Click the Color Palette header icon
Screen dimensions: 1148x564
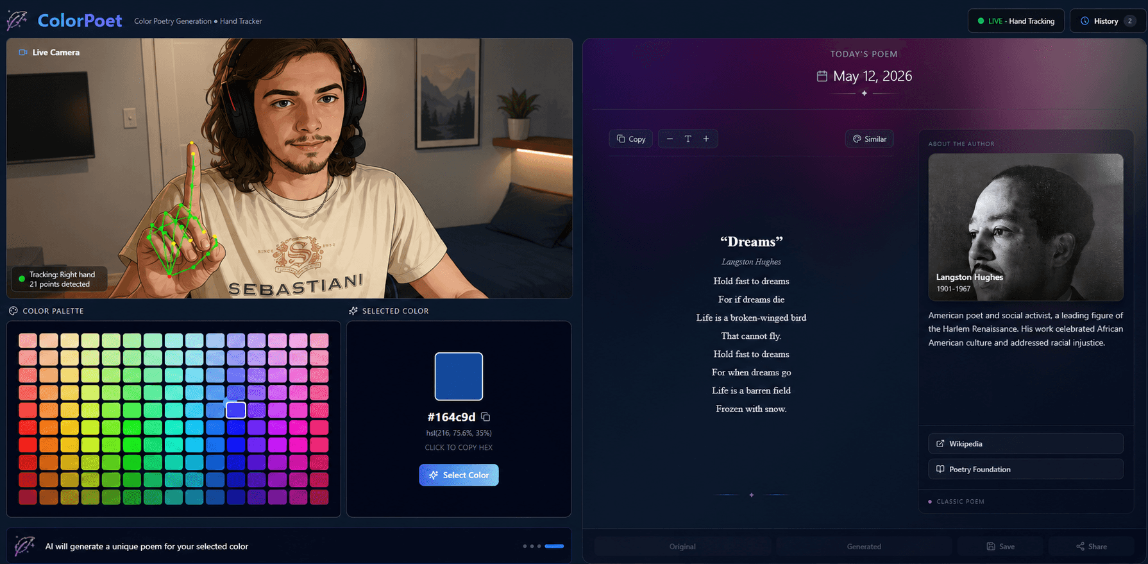point(13,311)
